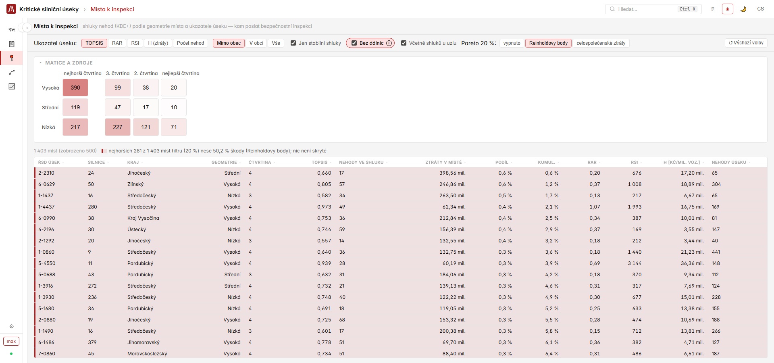Click the green status dot indicator
Viewport: 774px width, 363px height.
coord(11,354)
